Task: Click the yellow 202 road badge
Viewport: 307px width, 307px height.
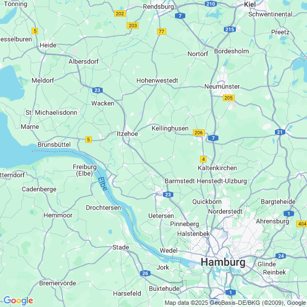Action: point(120,14)
